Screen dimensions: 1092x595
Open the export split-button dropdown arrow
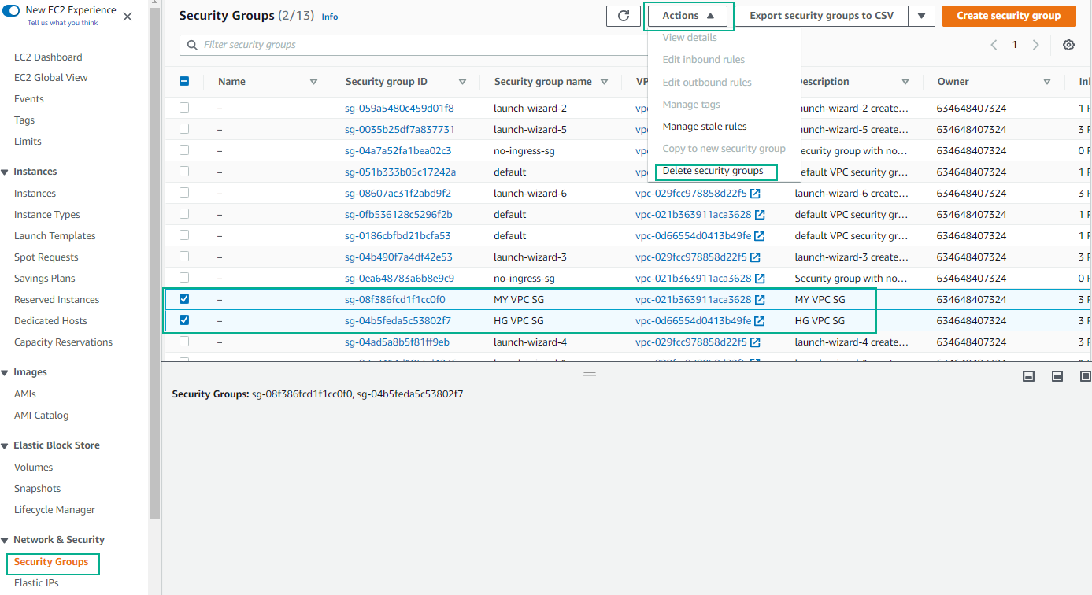[921, 16]
